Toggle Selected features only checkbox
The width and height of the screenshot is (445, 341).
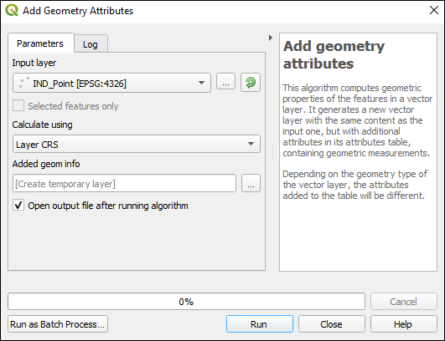(18, 106)
